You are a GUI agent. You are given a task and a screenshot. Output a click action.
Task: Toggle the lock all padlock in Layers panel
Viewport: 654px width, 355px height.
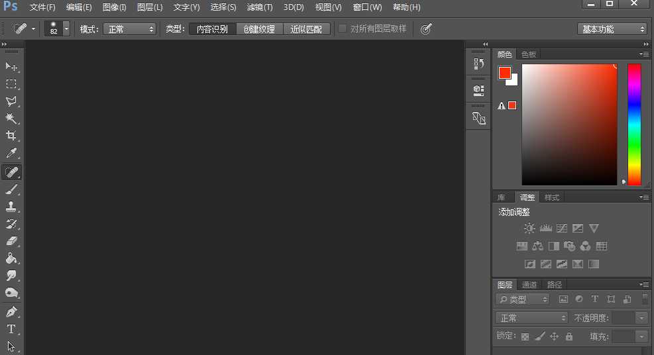point(569,336)
